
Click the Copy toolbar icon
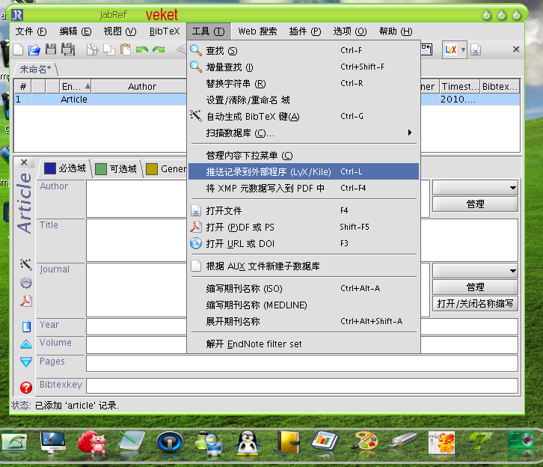coord(109,49)
